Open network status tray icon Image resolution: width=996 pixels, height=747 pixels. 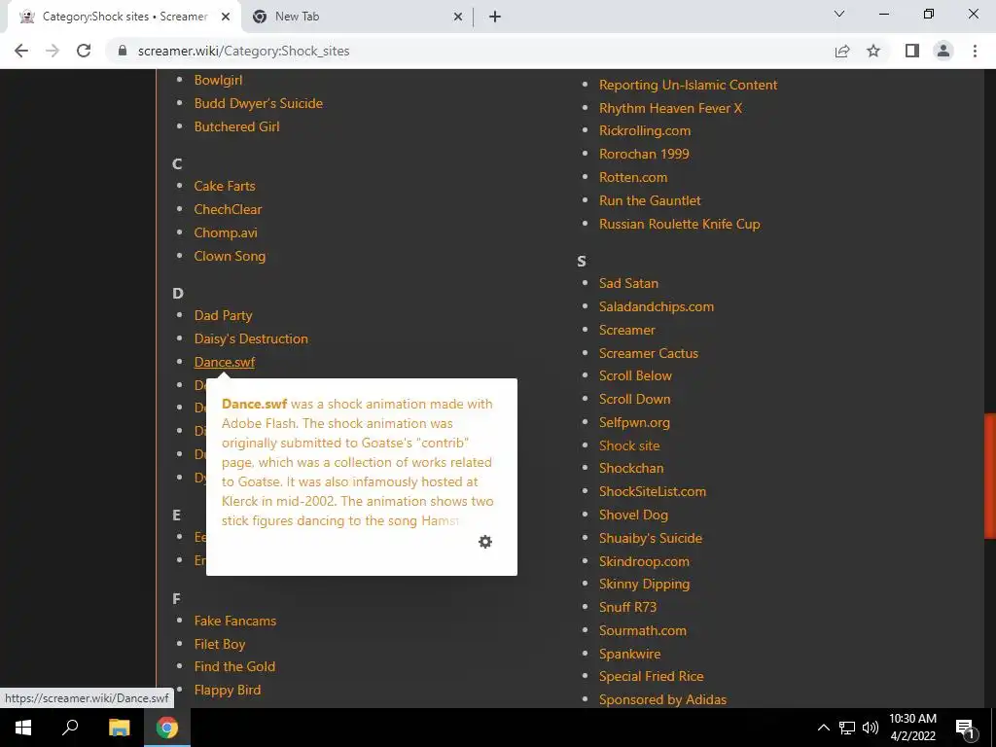point(847,728)
